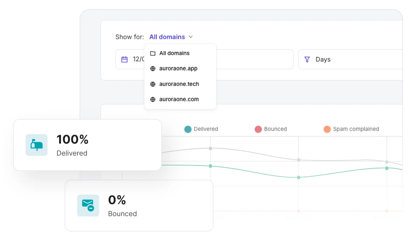Image resolution: width=412 pixels, height=241 pixels.
Task: Click globe icon beside auroraone.tech
Action: pos(153,84)
